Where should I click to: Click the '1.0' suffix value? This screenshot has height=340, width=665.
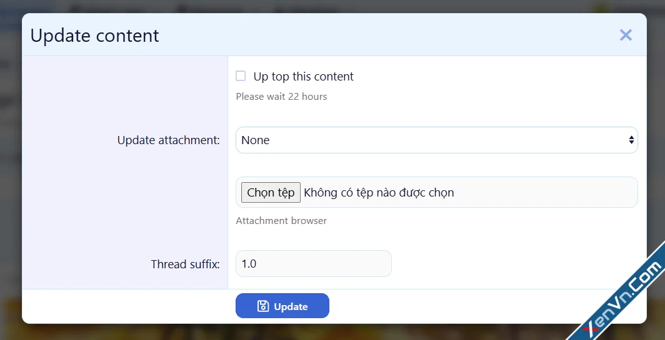[x=249, y=264]
